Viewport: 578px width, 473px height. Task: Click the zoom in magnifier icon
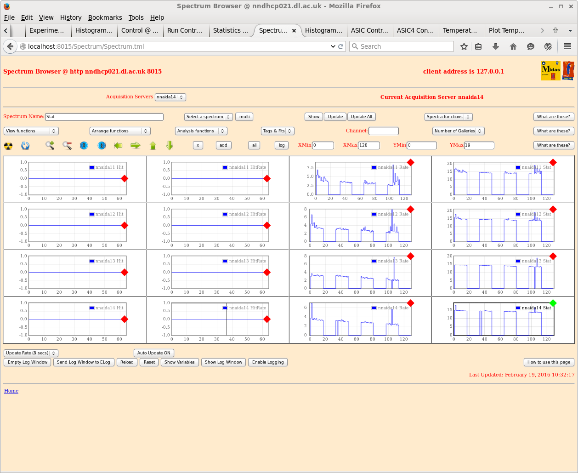(50, 145)
